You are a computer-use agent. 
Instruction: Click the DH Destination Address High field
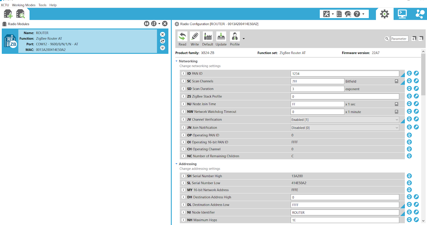point(345,197)
